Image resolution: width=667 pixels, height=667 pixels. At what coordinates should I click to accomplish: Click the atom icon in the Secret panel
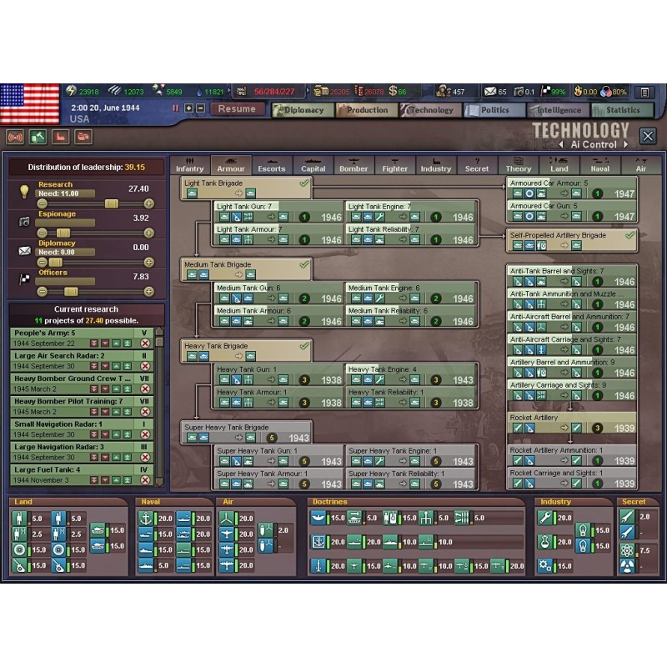627,550
